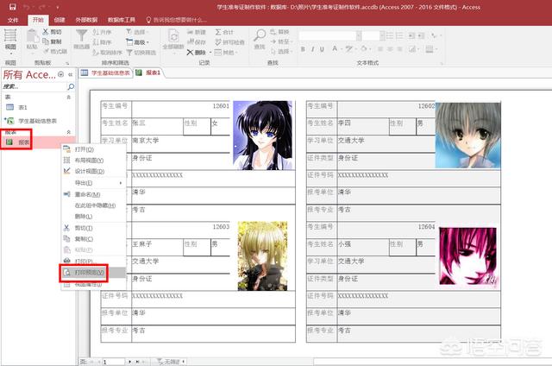
Task: Open the 文件 file tab
Action: point(13,20)
